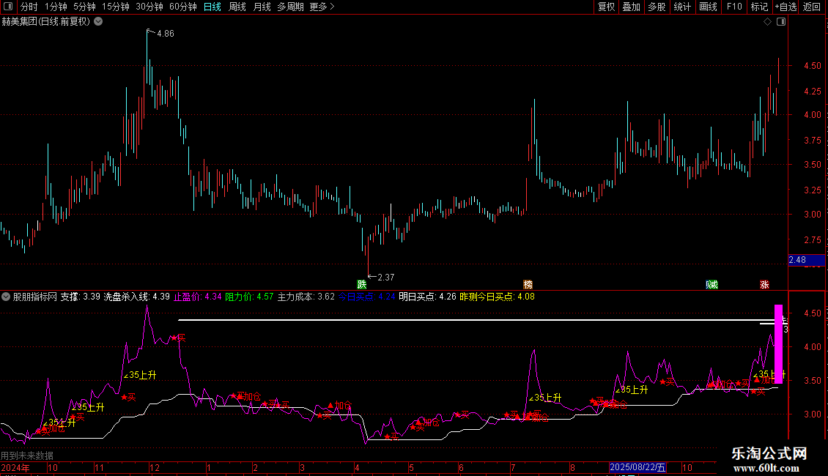828x476 pixels.
Task: Click the green 跌 marker icon
Action: coord(361,284)
